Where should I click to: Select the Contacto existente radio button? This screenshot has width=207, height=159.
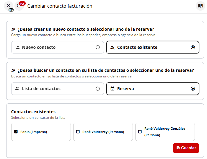coord(193,47)
